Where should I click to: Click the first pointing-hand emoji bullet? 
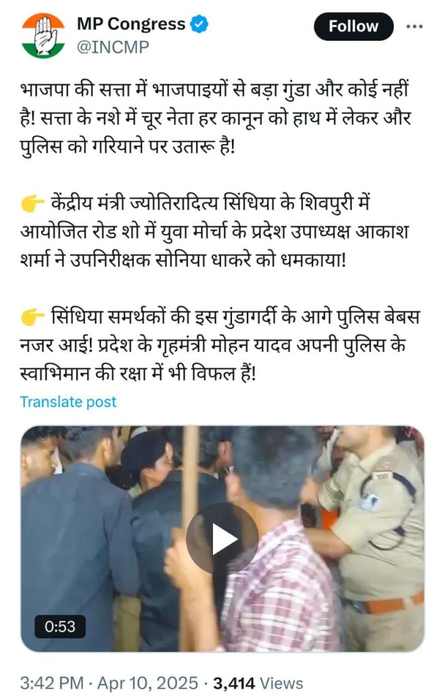33,204
